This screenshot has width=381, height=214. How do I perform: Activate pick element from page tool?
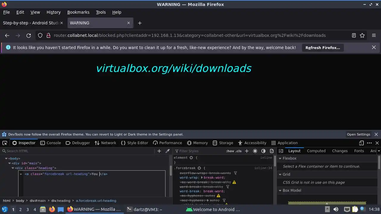[5, 143]
